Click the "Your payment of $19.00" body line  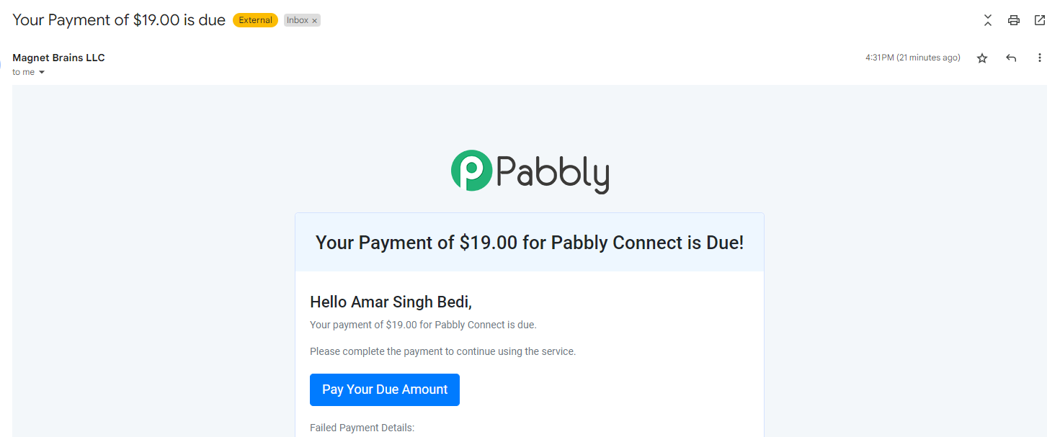[x=423, y=325]
